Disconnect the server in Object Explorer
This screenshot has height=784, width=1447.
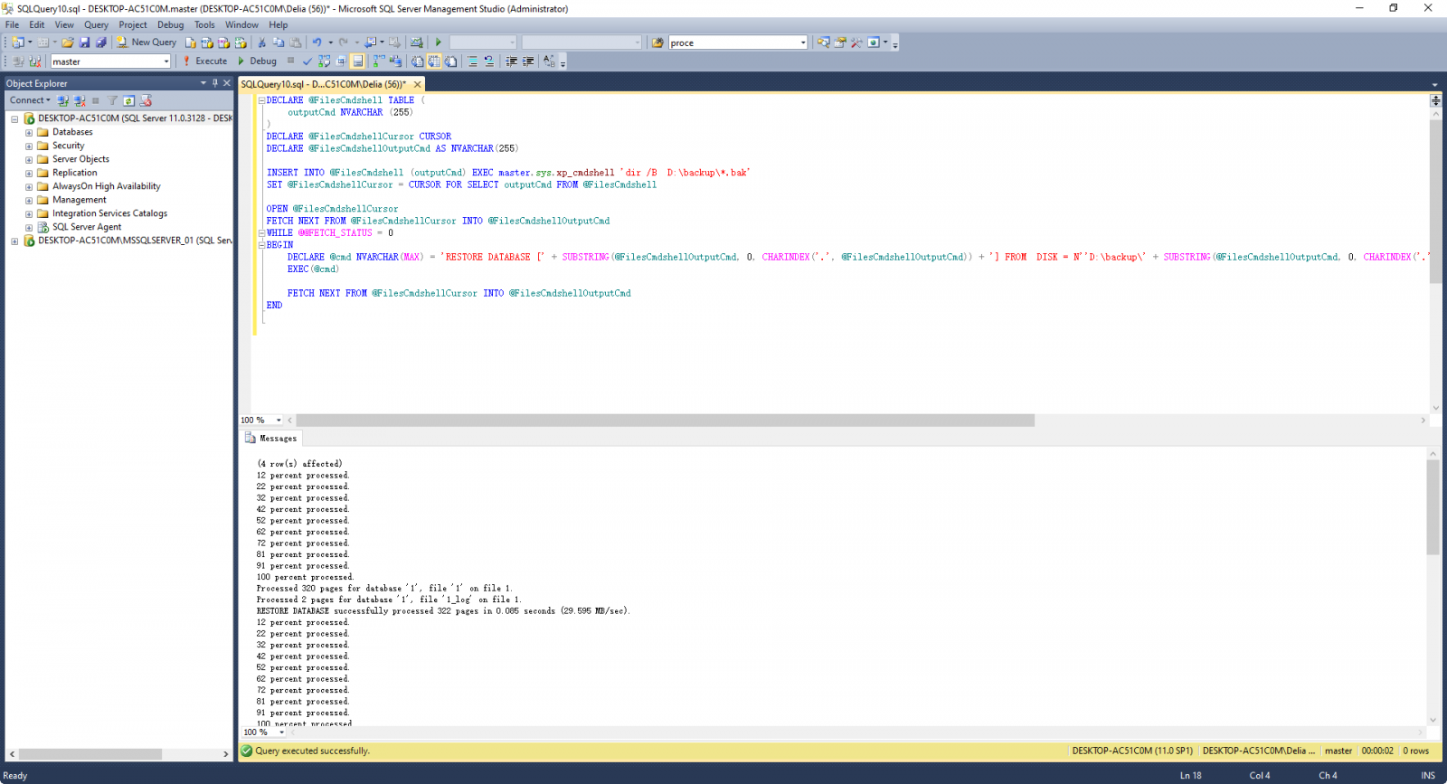pos(79,100)
